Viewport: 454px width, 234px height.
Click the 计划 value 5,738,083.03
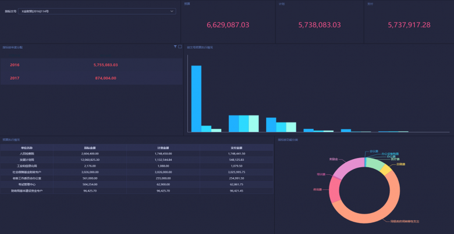[319, 25]
